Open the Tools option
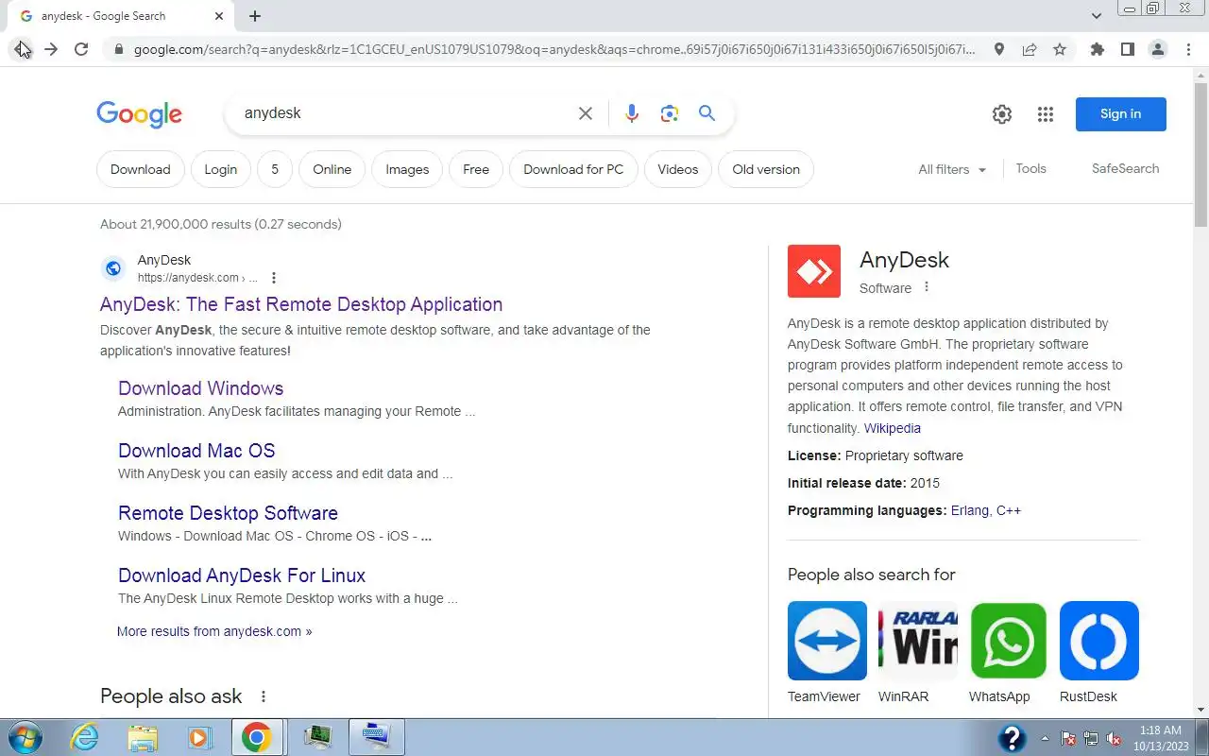Viewport: 1209px width, 756px height. [1030, 168]
